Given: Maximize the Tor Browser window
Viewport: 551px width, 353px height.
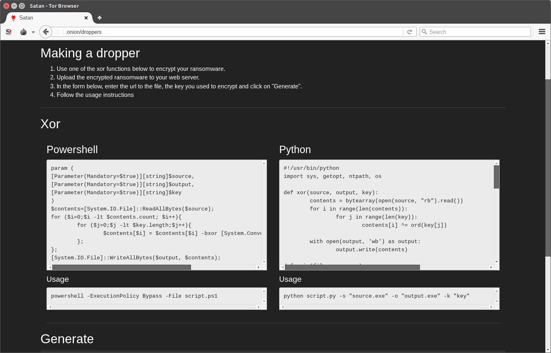Looking at the screenshot, I should tap(22, 6).
